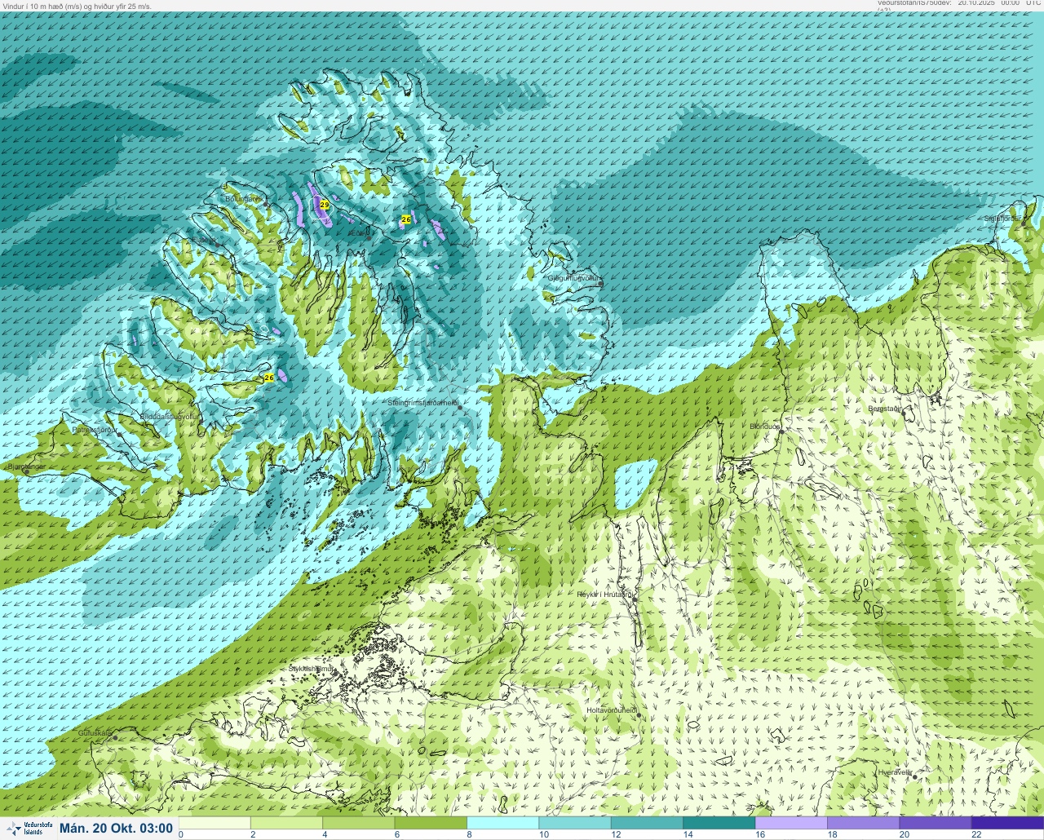Click the 'Gufuskálar' place label
Image resolution: width=1044 pixels, height=840 pixels.
[95, 733]
